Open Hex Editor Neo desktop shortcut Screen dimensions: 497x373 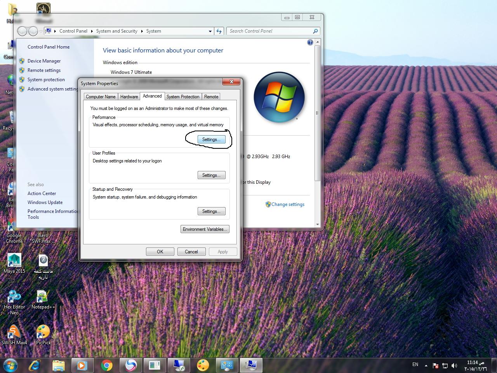[14, 302]
